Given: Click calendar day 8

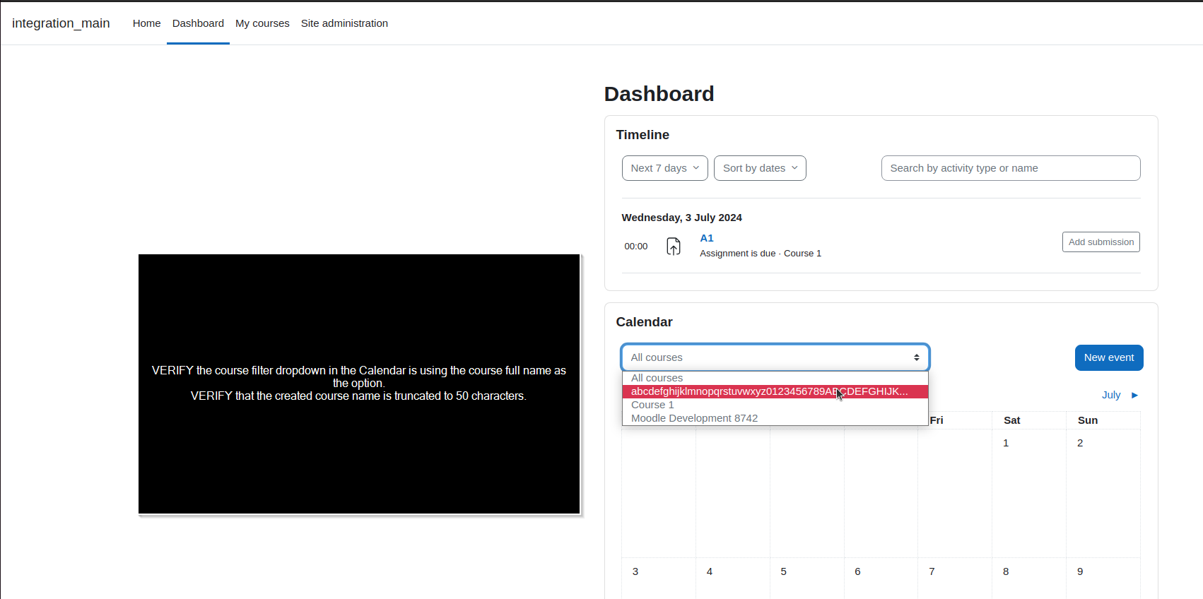Looking at the screenshot, I should [x=1006, y=571].
